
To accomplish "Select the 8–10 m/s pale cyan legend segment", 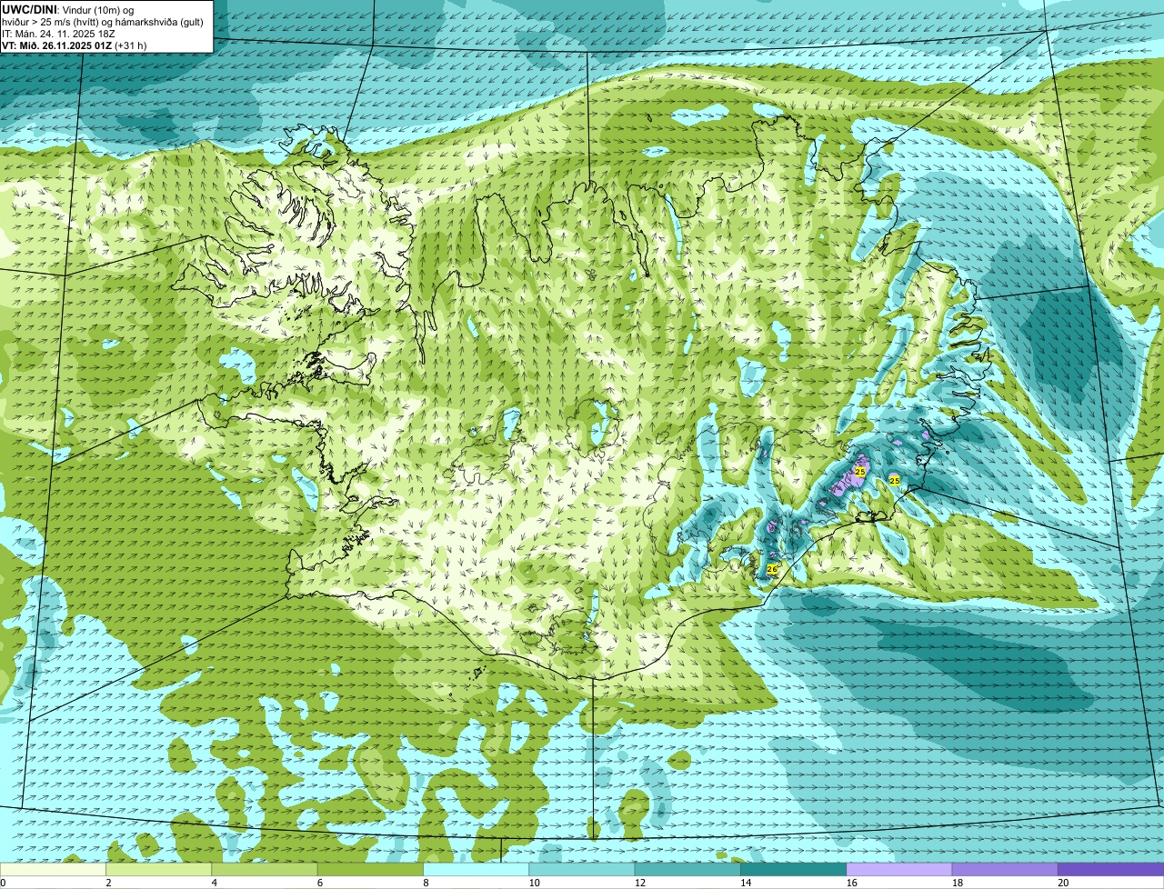I will tap(477, 869).
